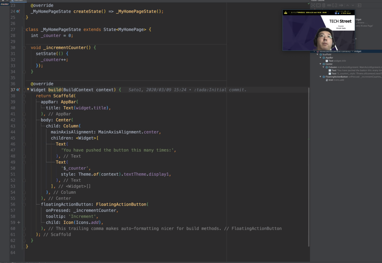This screenshot has height=263, width=382.
Task: Select the Icon Icons.add outline row
Action: (x=346, y=80)
